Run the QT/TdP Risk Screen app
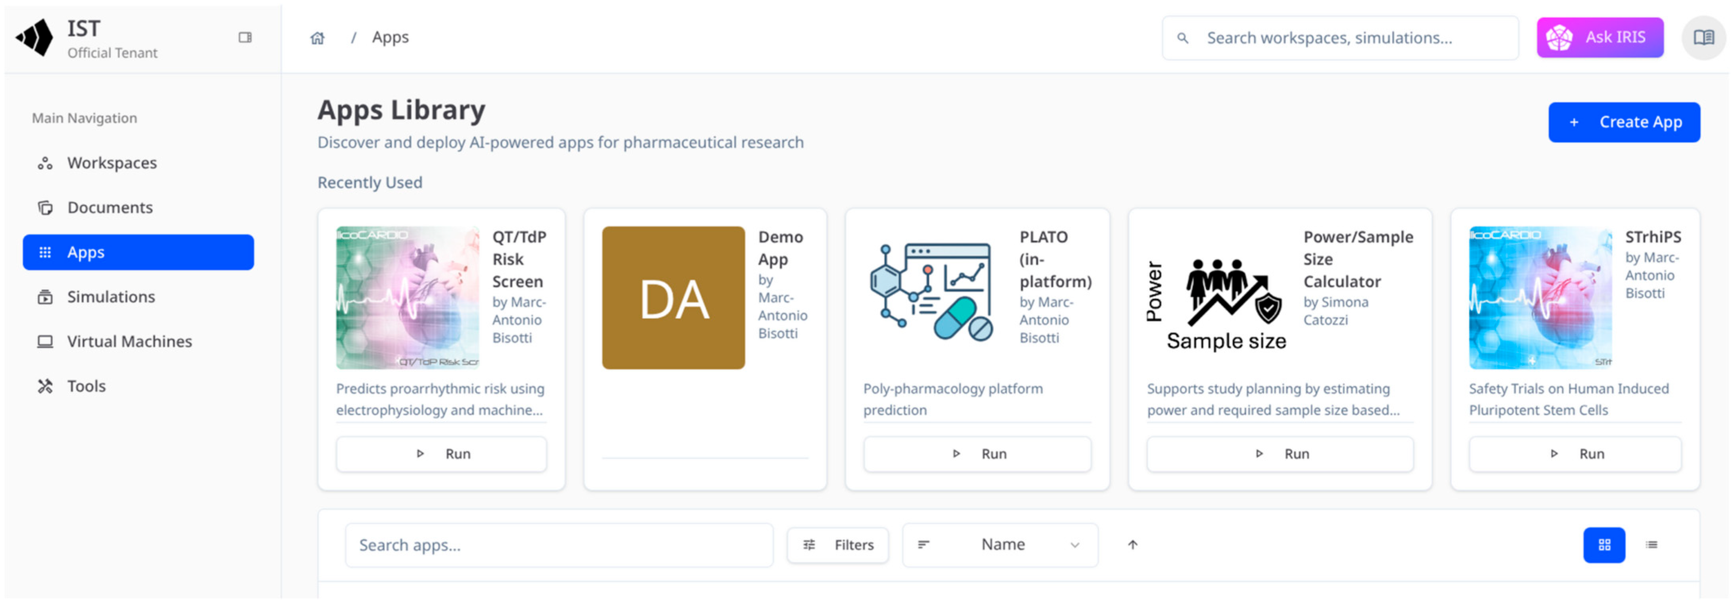 (441, 455)
